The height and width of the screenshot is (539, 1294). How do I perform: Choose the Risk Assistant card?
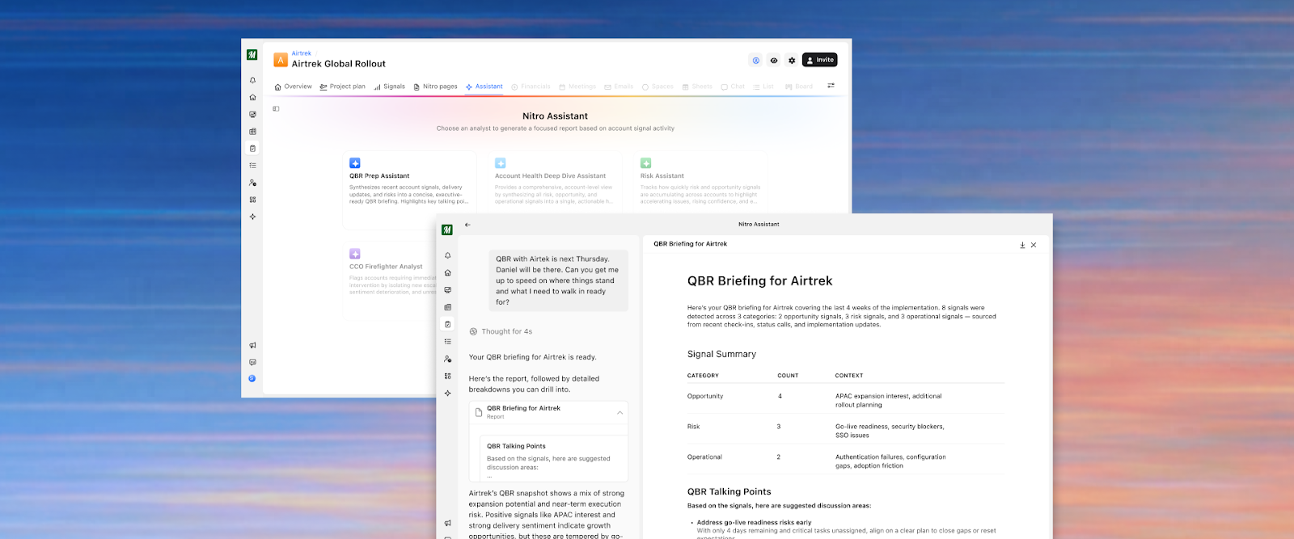(x=700, y=183)
